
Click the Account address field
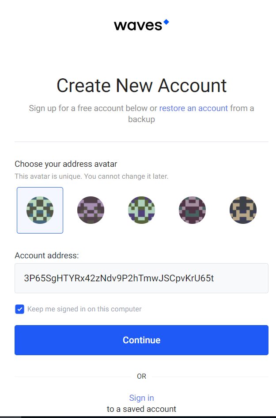(141, 278)
